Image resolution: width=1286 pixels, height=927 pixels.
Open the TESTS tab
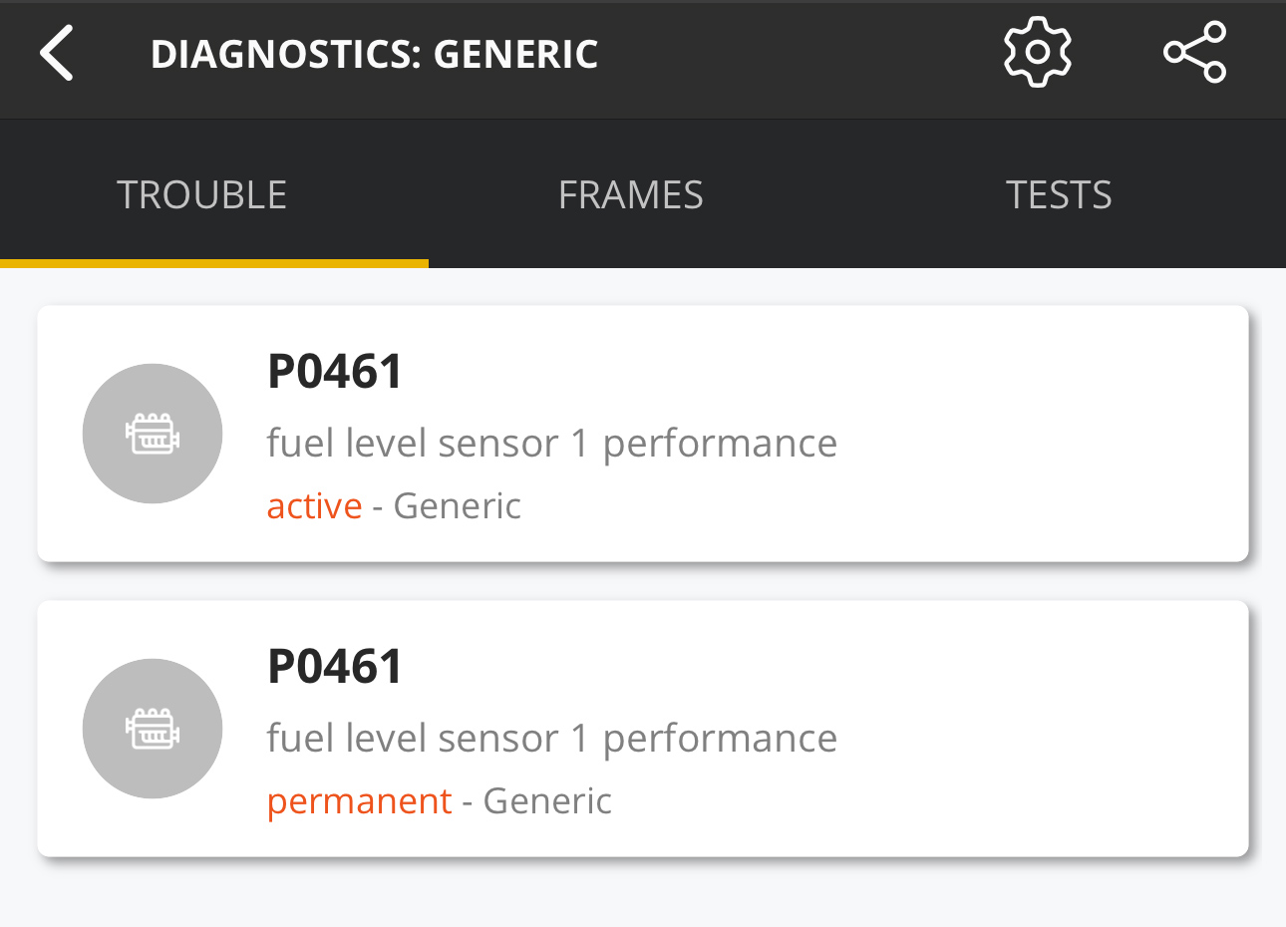pos(1059,195)
